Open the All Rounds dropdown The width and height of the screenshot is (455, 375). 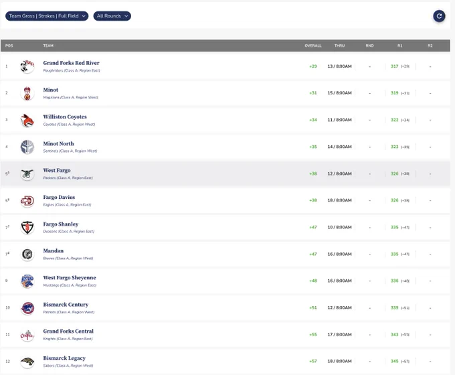click(x=112, y=16)
